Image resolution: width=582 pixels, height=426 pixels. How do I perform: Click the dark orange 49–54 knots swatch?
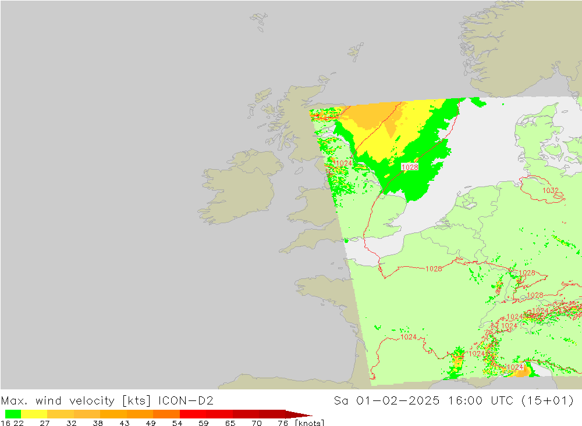click(x=166, y=414)
